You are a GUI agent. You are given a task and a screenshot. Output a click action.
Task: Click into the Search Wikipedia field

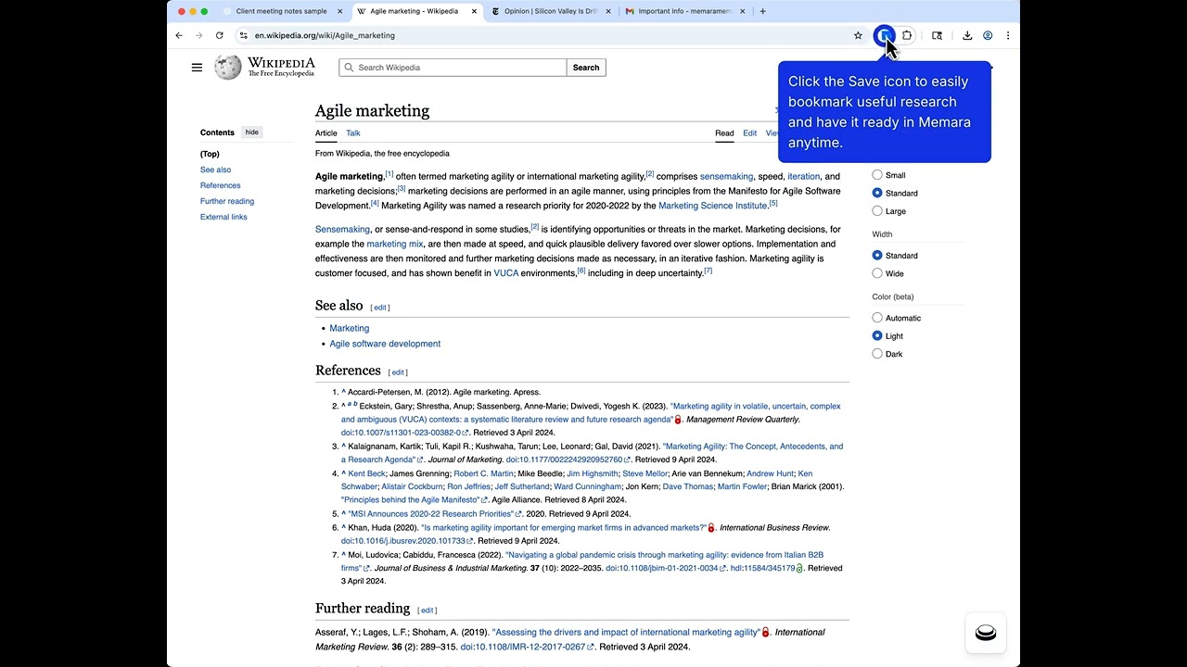[x=453, y=68]
